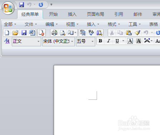
Task: Open the Customize Quick Access Toolbar dropdown
Action: (51, 5)
